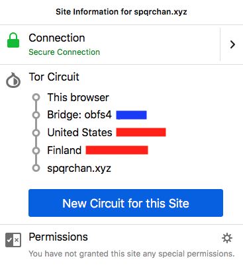Click the Permissions heading text

(58, 237)
